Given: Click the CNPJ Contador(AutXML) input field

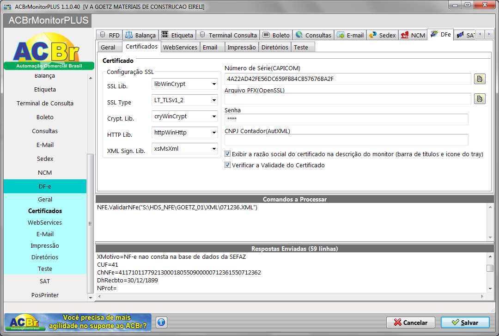Looking at the screenshot, I should pos(346,140).
